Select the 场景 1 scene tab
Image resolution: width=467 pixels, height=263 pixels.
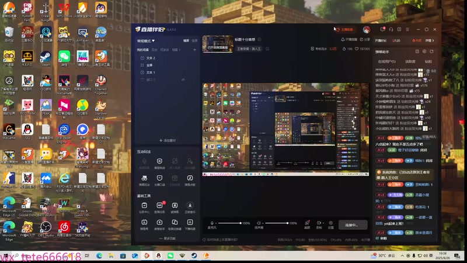[x=176, y=50]
